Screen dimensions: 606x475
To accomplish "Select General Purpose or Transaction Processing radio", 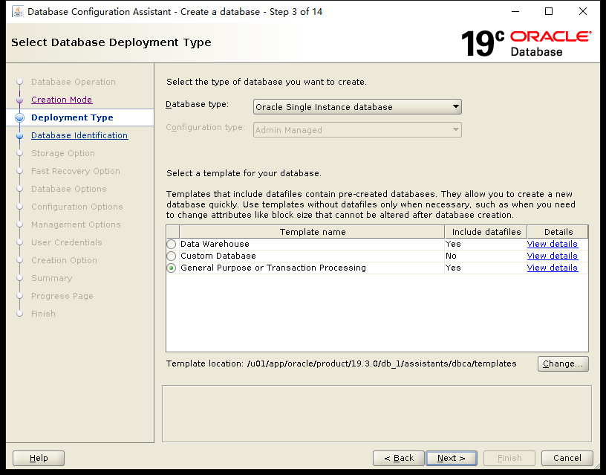I will click(x=172, y=268).
